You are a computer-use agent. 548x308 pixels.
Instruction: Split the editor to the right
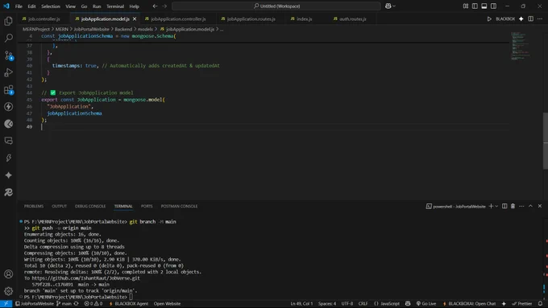pyautogui.click(x=530, y=18)
